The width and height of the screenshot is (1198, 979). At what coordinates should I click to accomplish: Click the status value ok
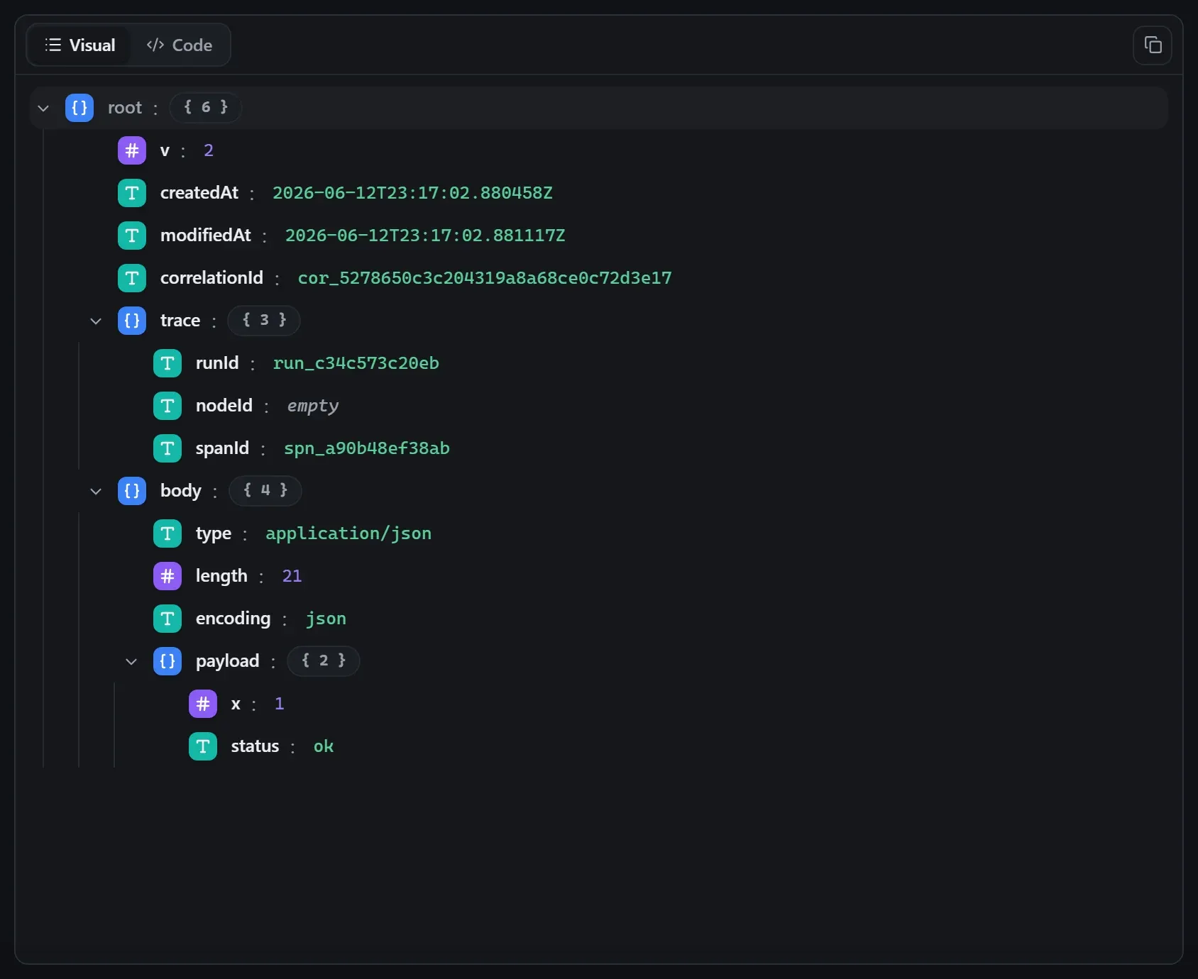324,746
